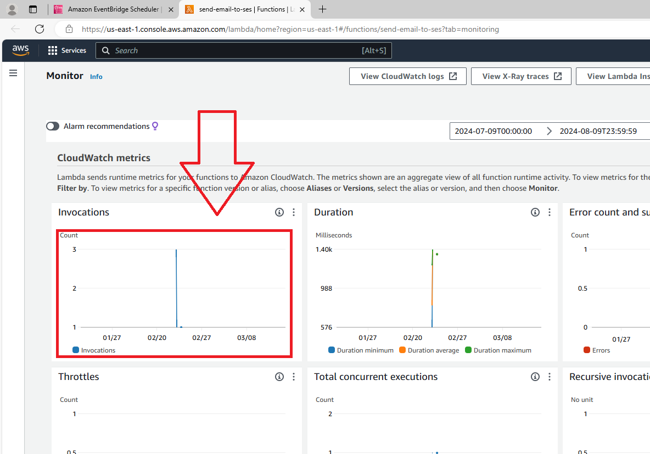Screen dimensions: 650x454
Task: Click the AWS search bar
Action: [244, 50]
